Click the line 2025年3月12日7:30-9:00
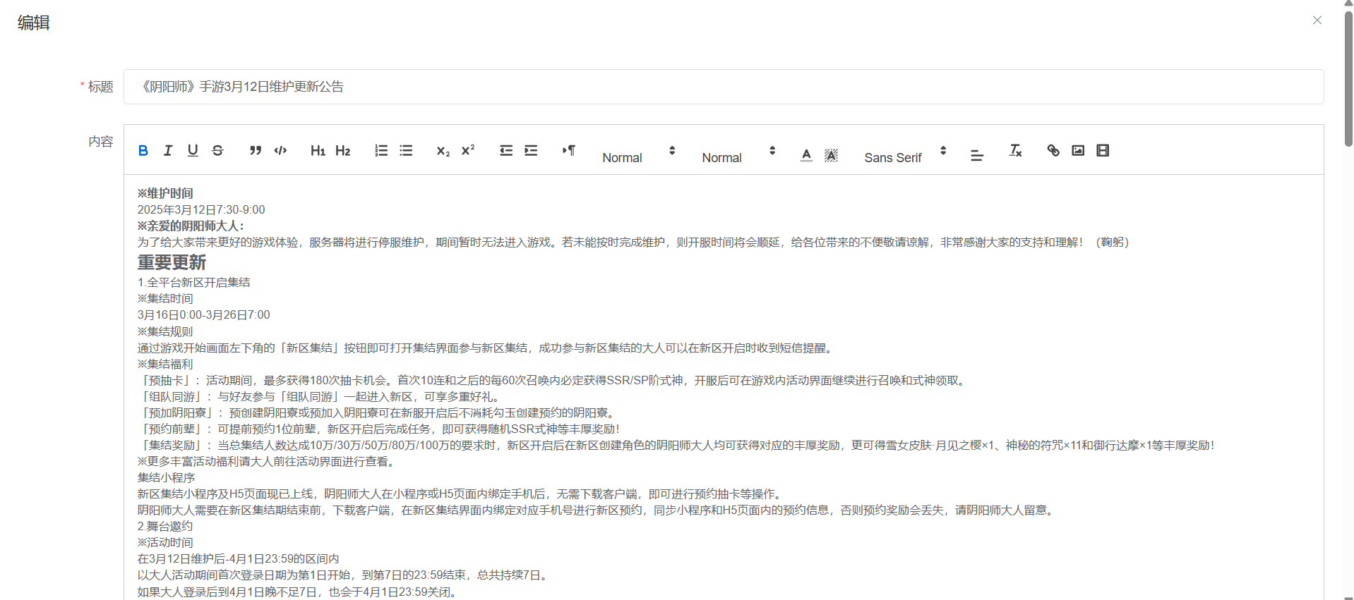 click(201, 209)
